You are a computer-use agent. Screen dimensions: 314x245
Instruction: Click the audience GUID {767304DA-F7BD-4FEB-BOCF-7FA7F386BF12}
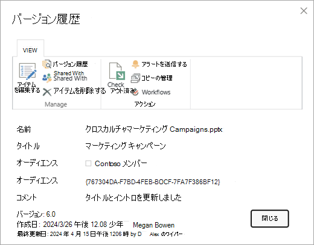click(x=153, y=182)
